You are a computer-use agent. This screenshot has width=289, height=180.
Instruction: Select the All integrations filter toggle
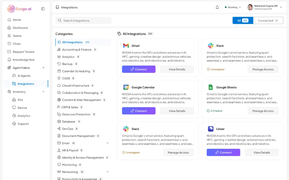(x=243, y=21)
